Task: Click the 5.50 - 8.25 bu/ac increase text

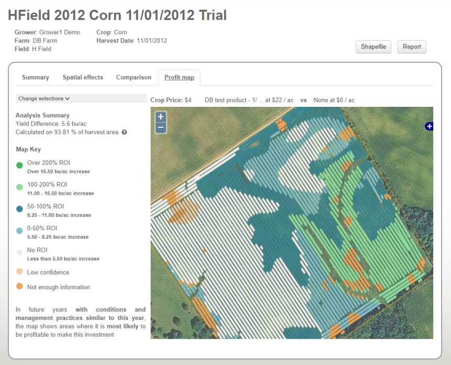Action: point(58,237)
